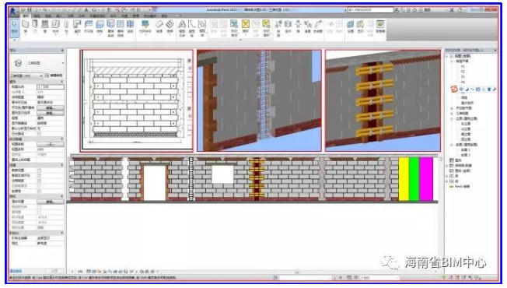Click the view scale value field
Screen dimensions: 507x288
point(50,87)
